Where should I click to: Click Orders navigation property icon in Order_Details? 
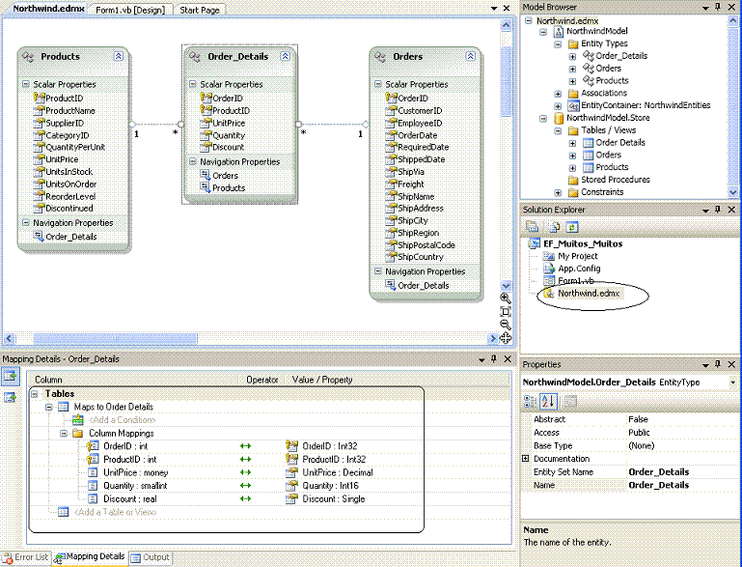click(x=205, y=175)
